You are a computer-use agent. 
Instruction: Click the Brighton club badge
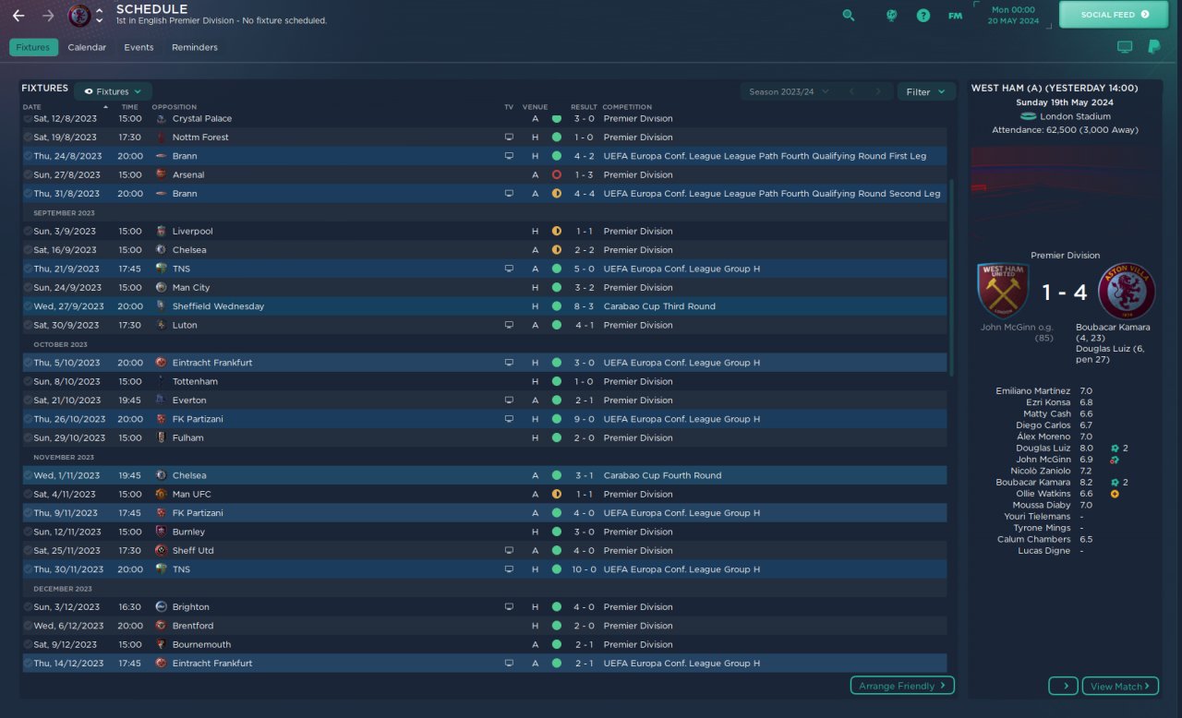162,606
